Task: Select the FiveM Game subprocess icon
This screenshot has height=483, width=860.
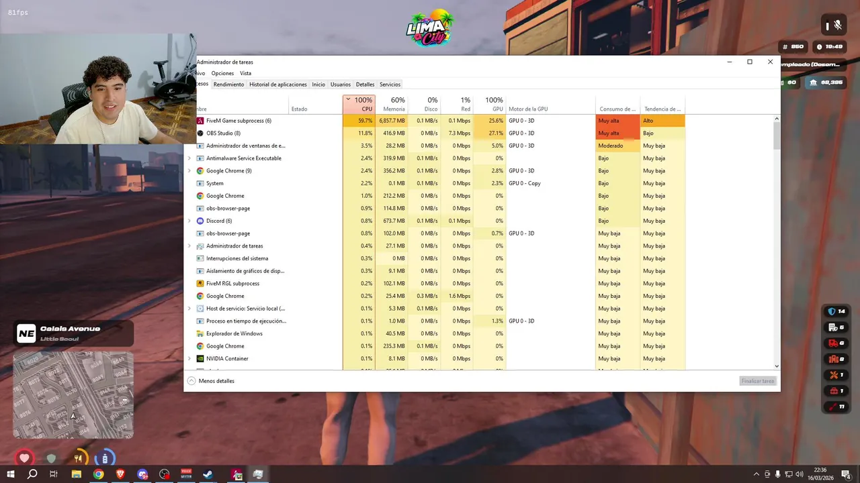Action: click(200, 121)
